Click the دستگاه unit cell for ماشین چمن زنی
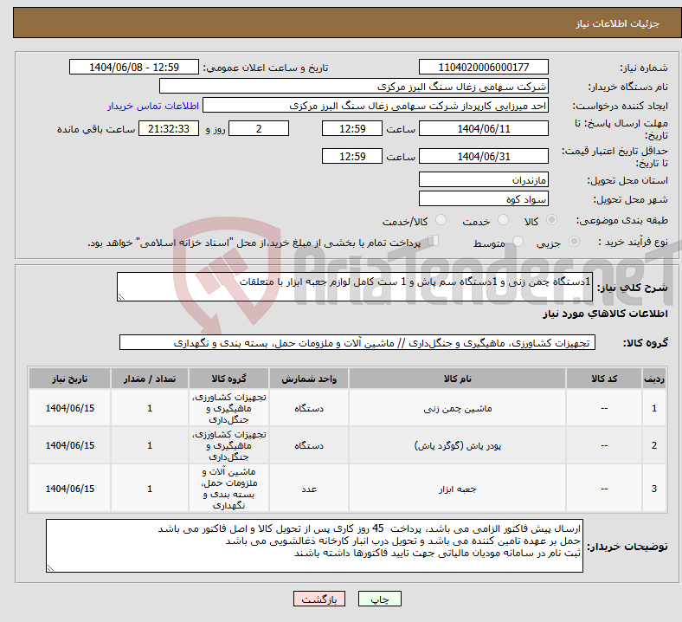This screenshot has height=622, width=682. (309, 408)
